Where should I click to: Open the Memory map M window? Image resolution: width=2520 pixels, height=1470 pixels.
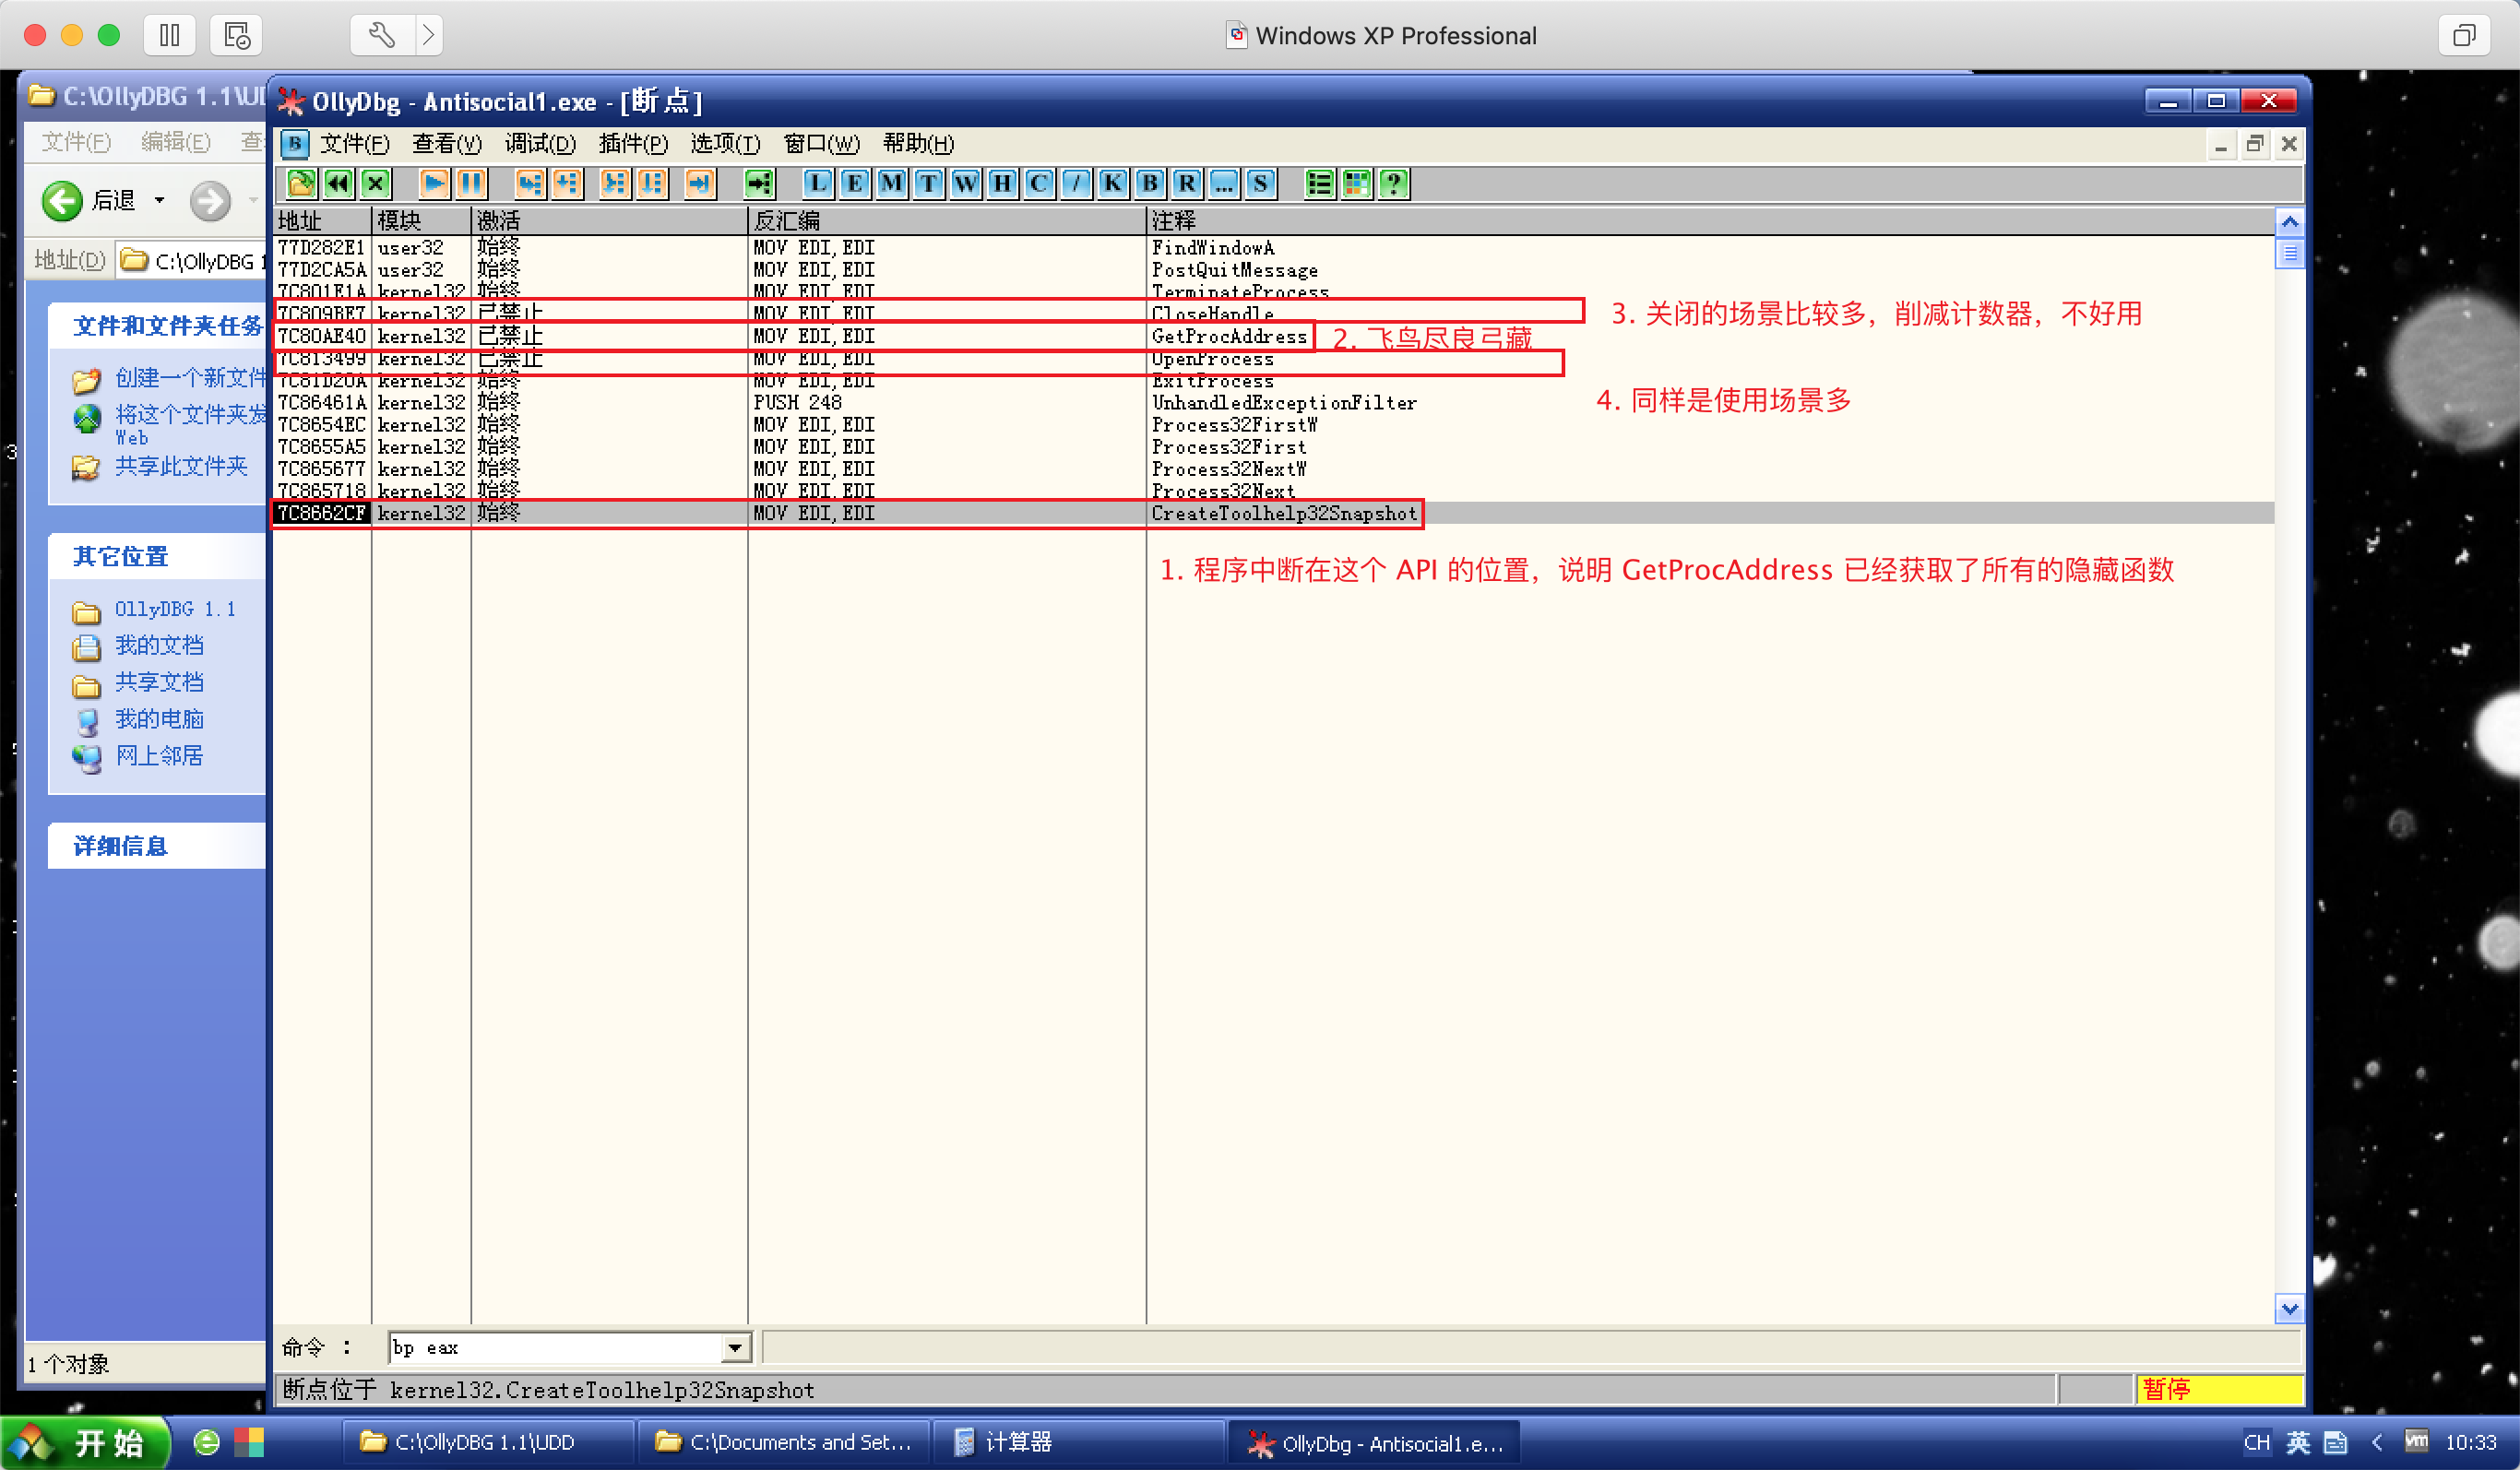(x=891, y=183)
